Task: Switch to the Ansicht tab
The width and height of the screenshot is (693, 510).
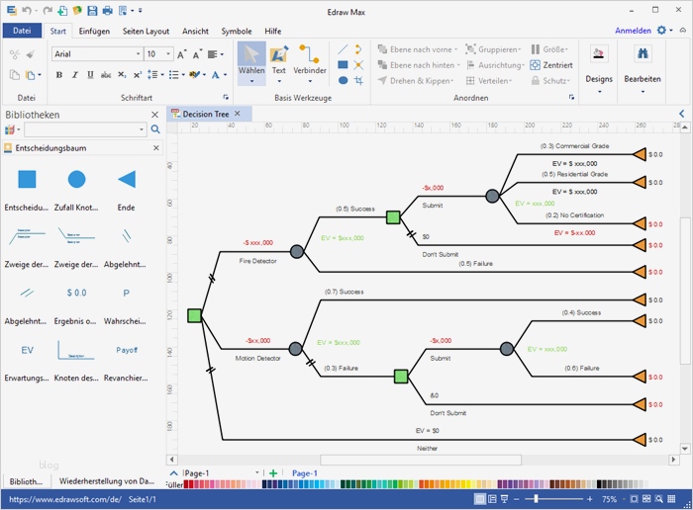Action: (x=195, y=31)
